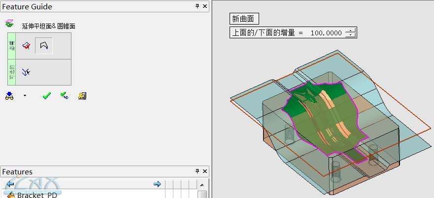Click the Features list scrollbar up arrow

click(x=202, y=185)
